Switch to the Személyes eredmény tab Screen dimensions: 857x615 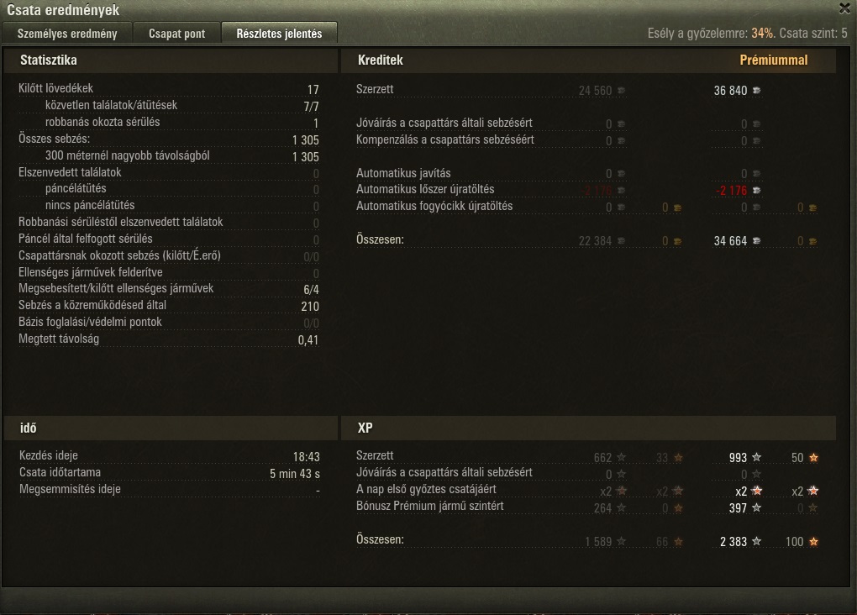(67, 34)
